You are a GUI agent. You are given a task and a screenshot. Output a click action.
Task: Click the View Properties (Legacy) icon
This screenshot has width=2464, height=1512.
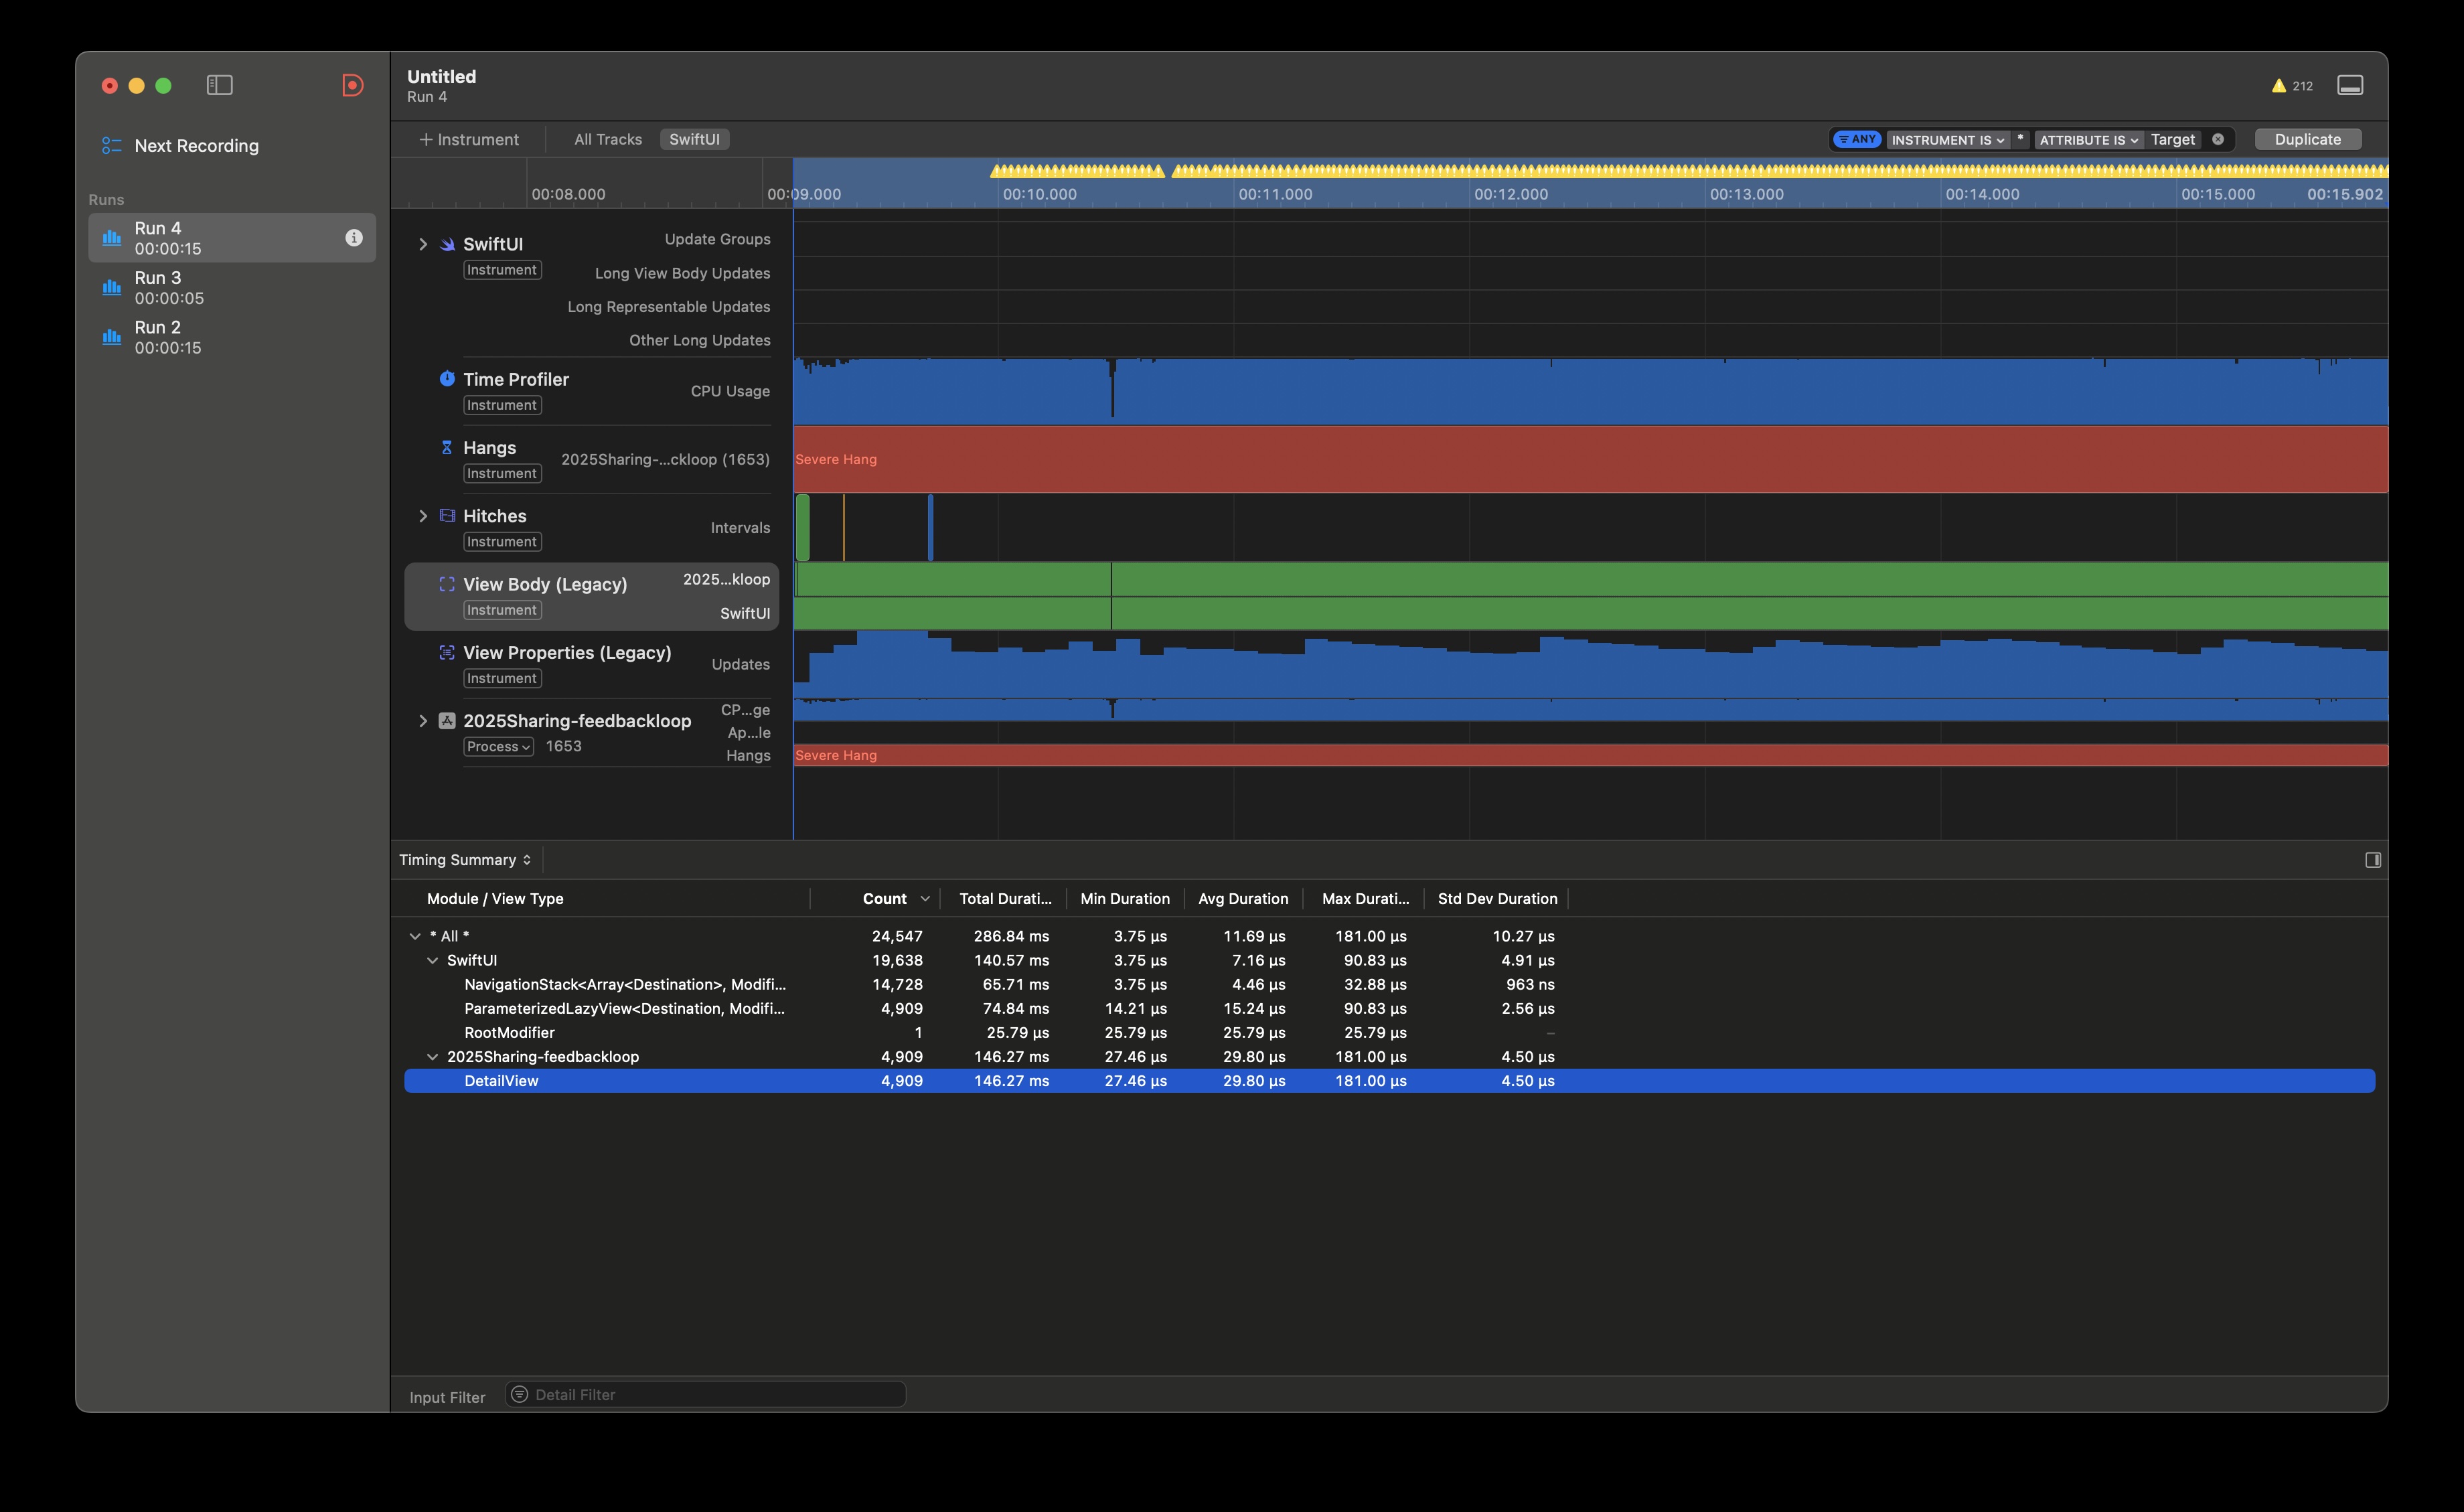[x=447, y=652]
